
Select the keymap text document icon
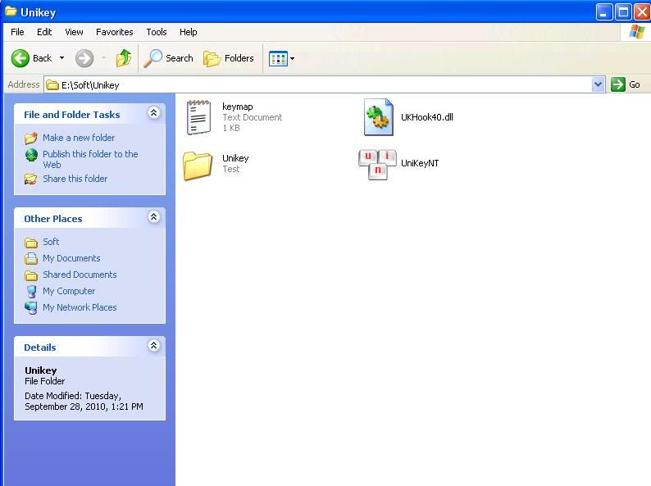click(x=198, y=117)
